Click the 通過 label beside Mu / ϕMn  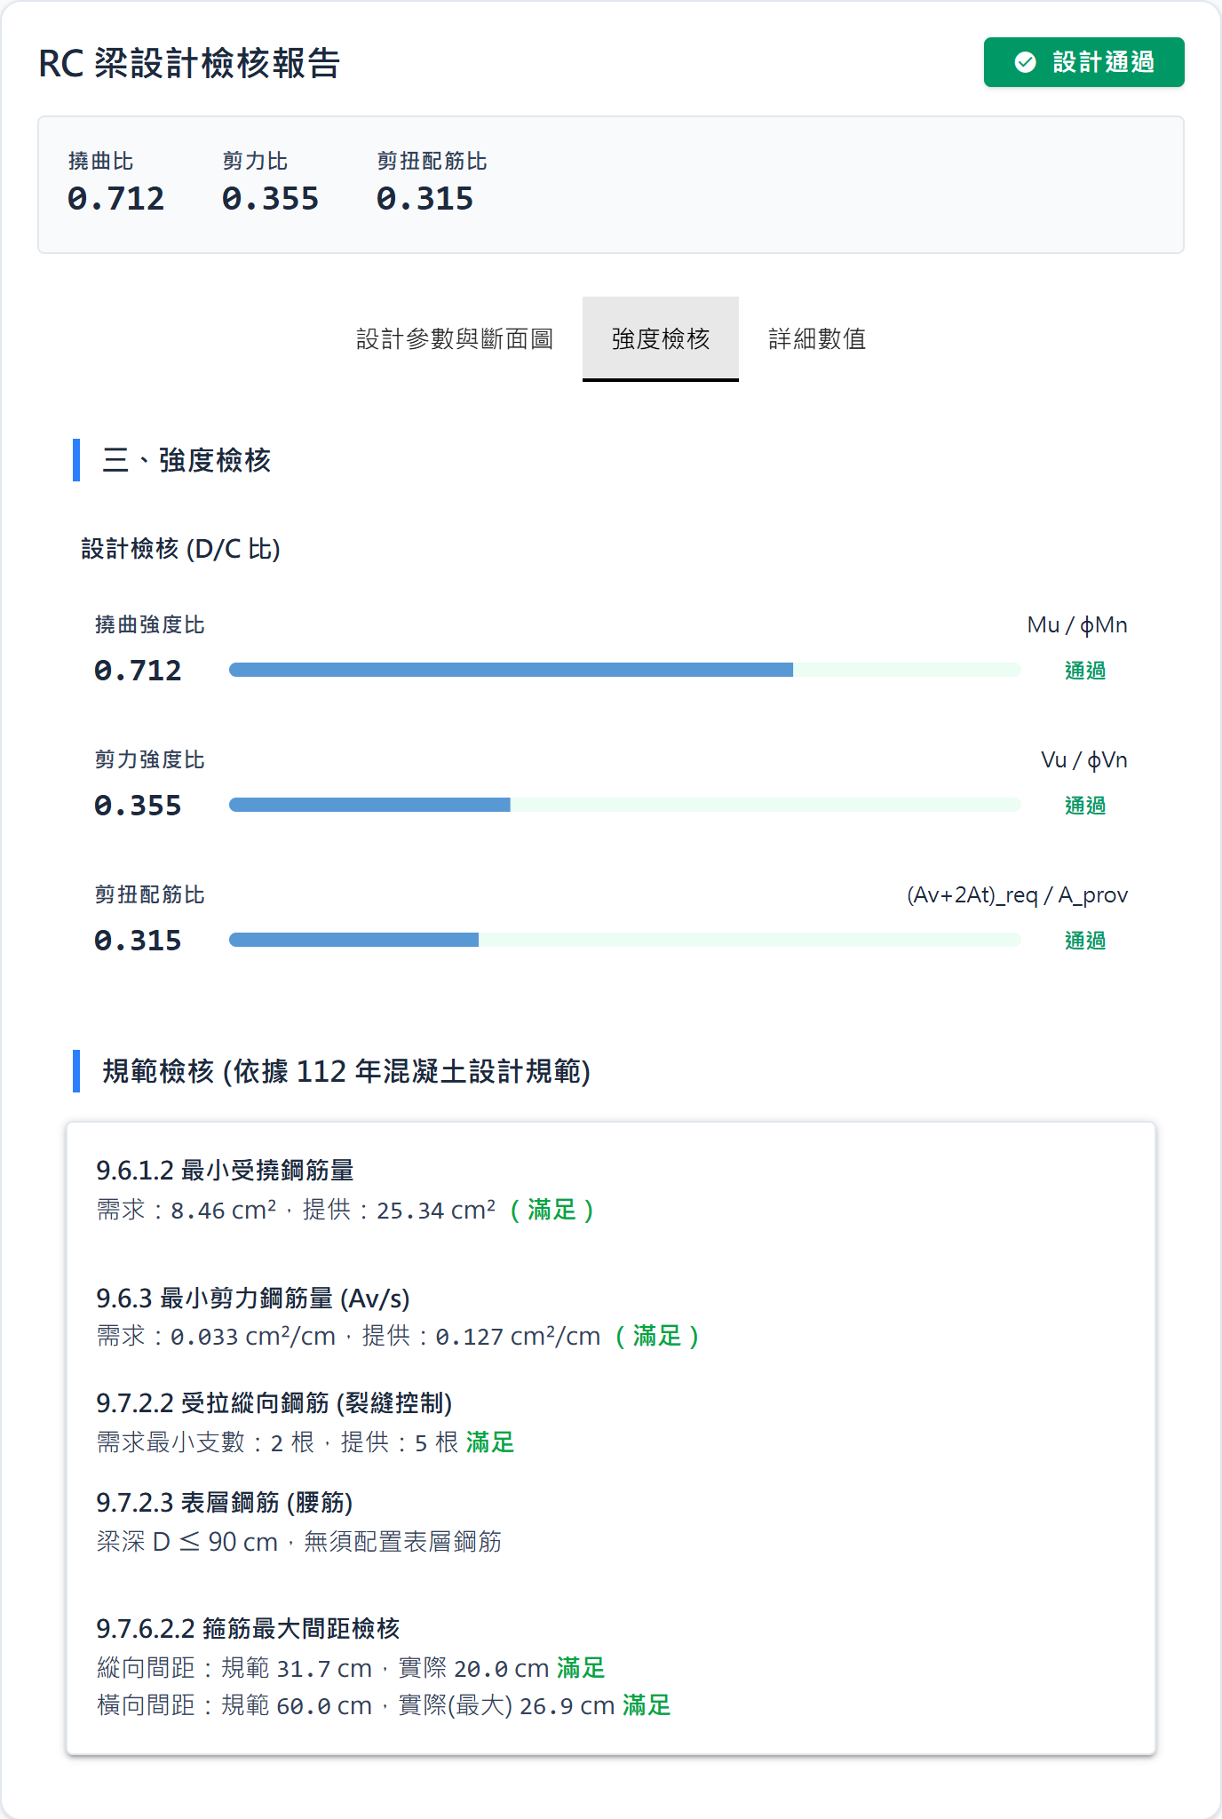tap(1085, 671)
